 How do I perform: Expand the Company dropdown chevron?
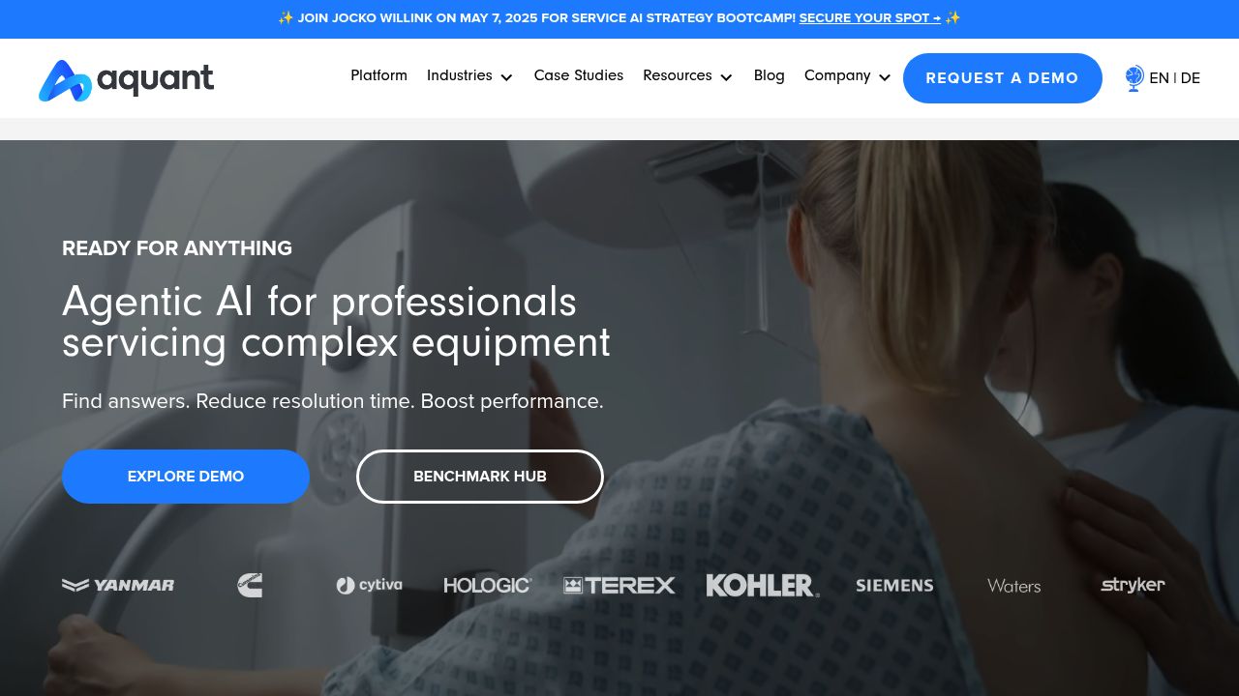pos(885,77)
